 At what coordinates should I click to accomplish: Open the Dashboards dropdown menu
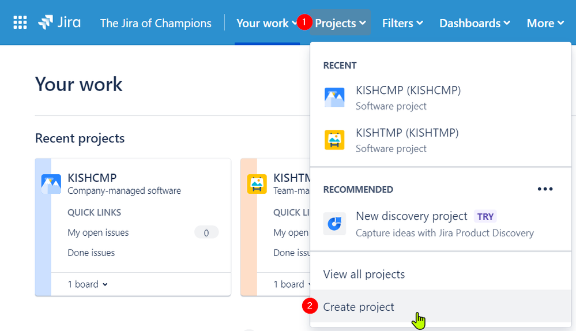click(x=475, y=23)
